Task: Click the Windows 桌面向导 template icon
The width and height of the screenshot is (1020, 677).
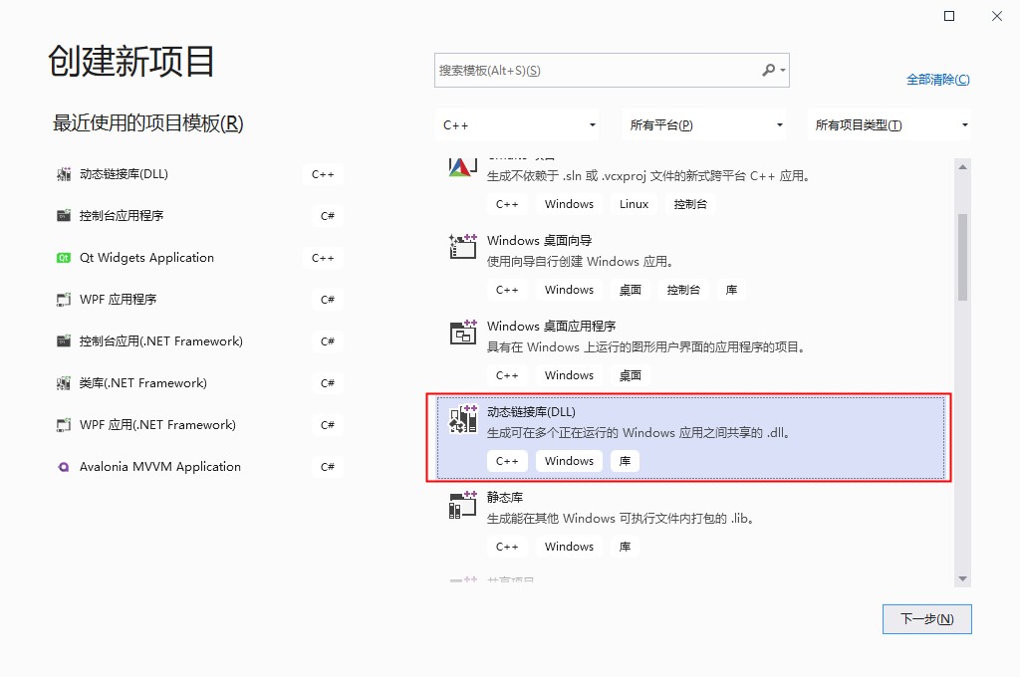Action: click(x=463, y=247)
